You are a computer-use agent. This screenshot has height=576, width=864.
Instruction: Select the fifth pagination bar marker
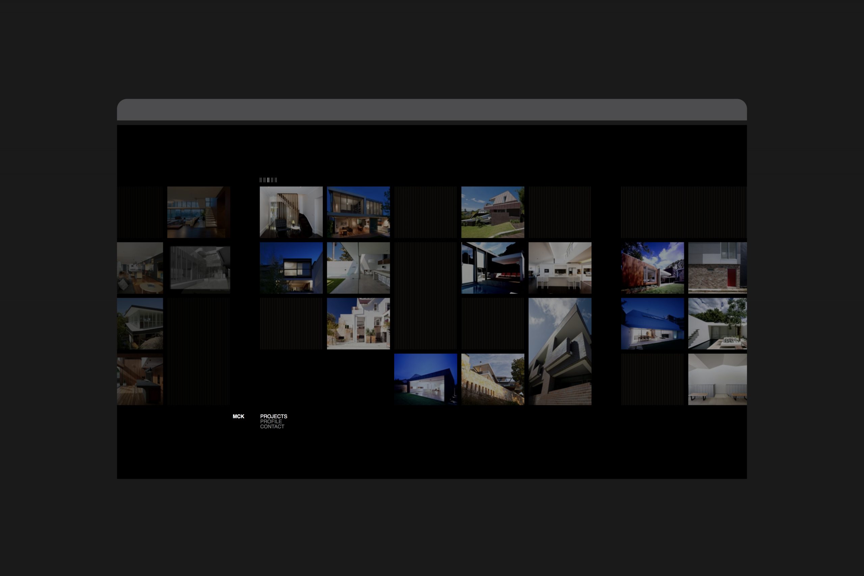(x=276, y=180)
